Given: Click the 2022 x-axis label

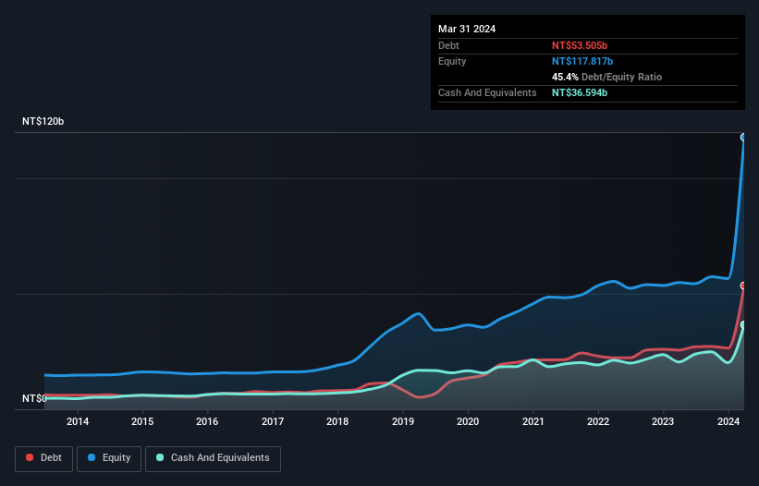Looking at the screenshot, I should [x=598, y=421].
